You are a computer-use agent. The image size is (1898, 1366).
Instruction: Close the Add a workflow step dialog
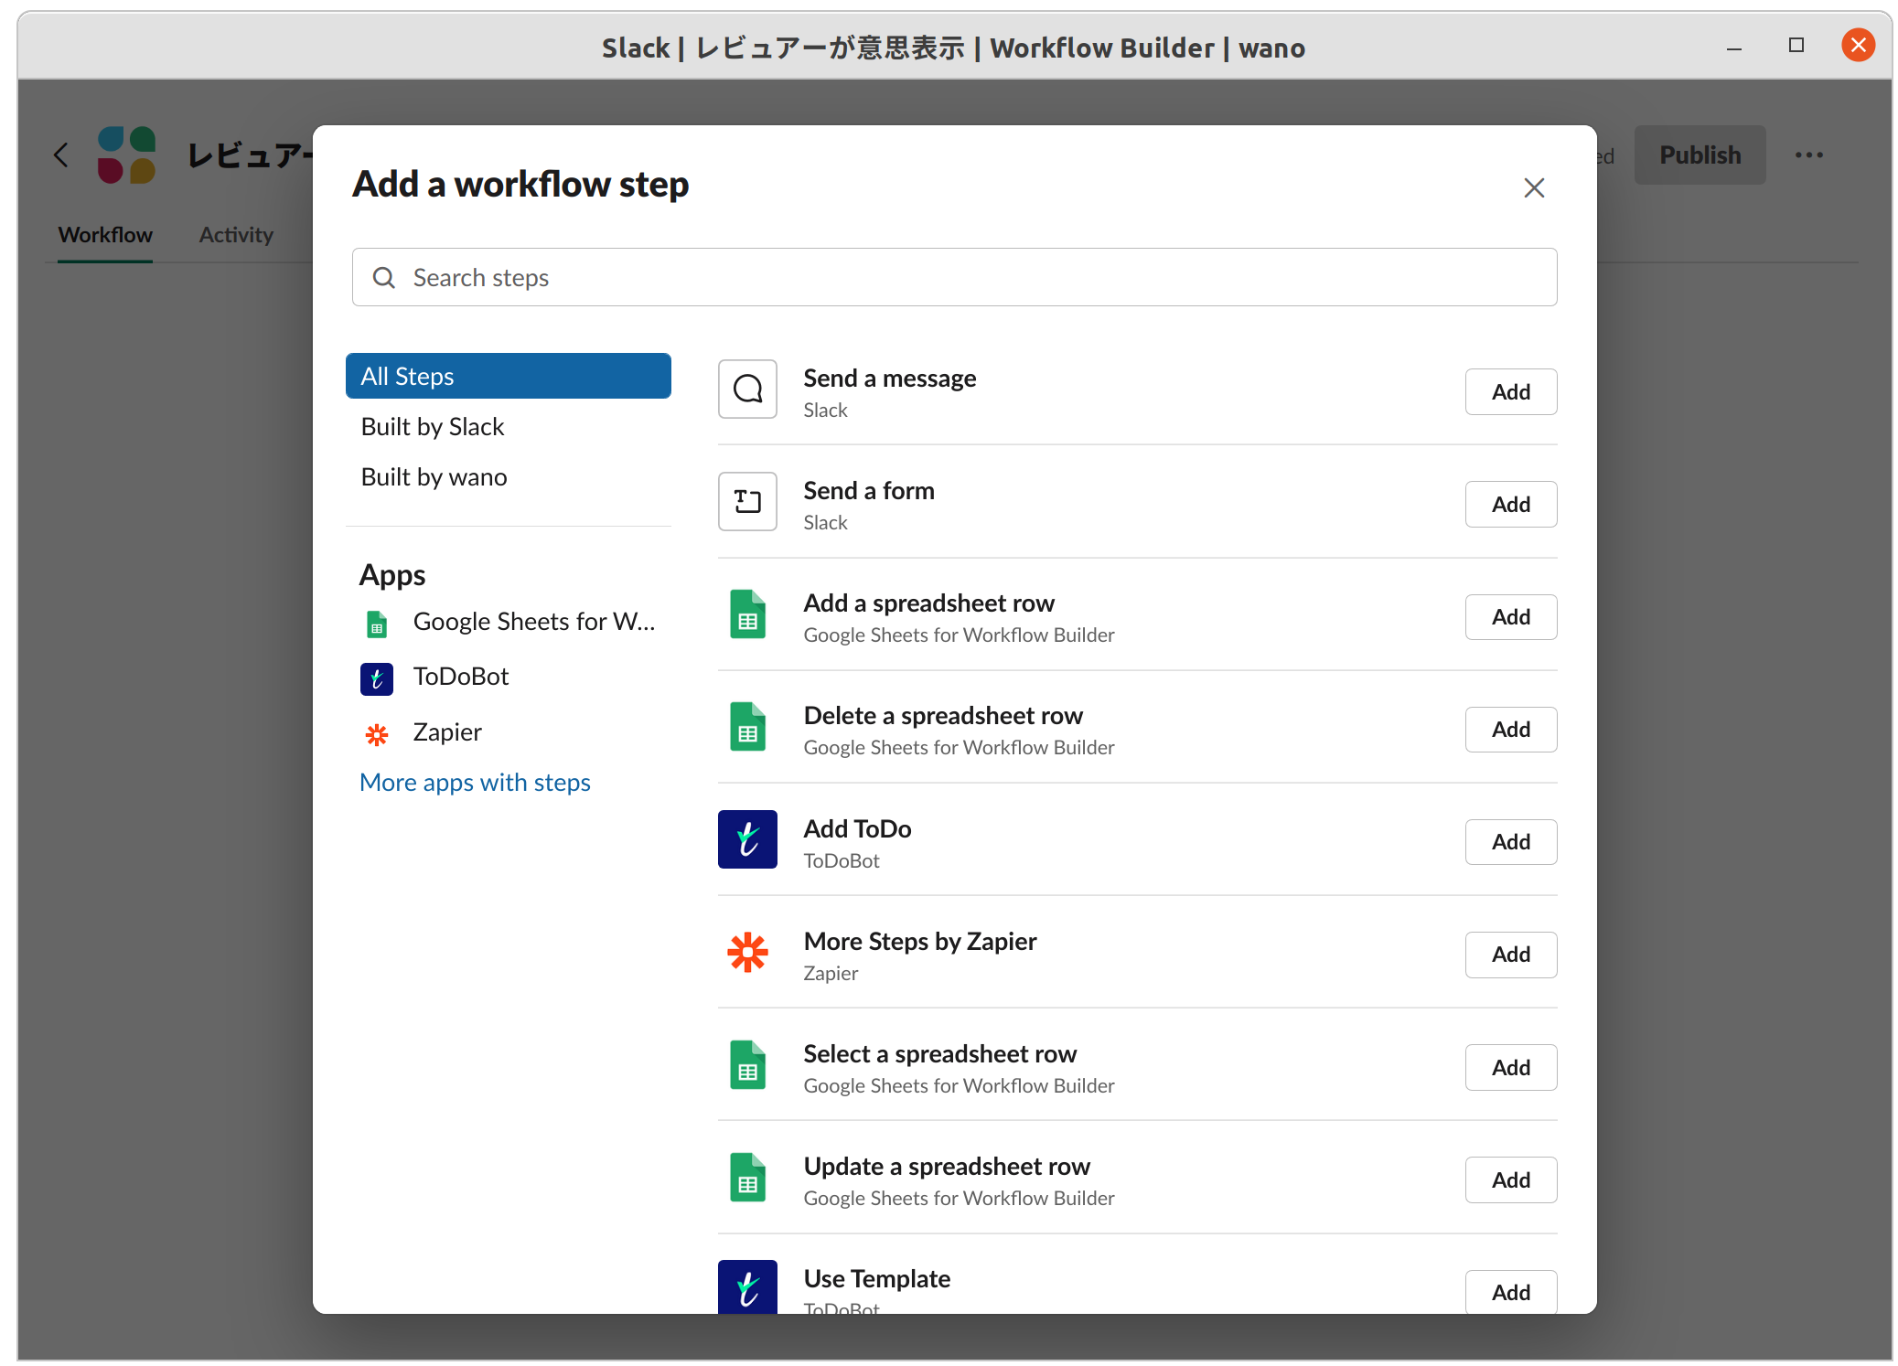[x=1534, y=187]
